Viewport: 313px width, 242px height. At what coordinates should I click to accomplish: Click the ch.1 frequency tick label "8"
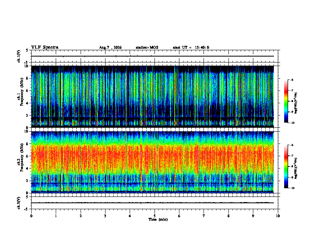coord(28,78)
